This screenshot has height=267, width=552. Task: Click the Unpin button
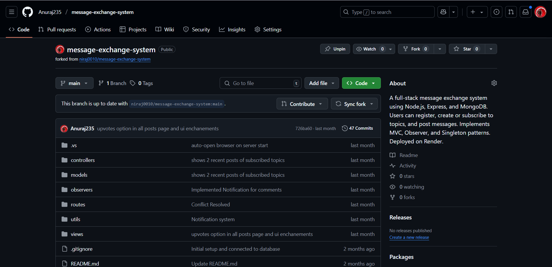(x=335, y=49)
